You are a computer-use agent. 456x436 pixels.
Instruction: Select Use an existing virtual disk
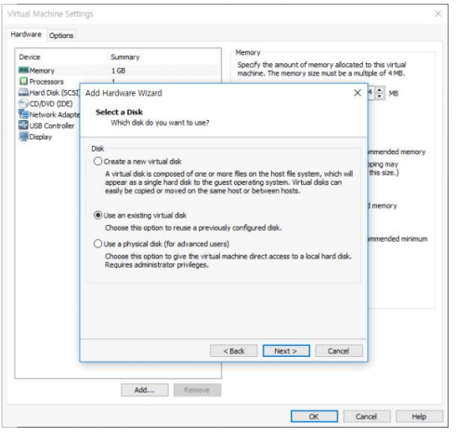coord(98,215)
